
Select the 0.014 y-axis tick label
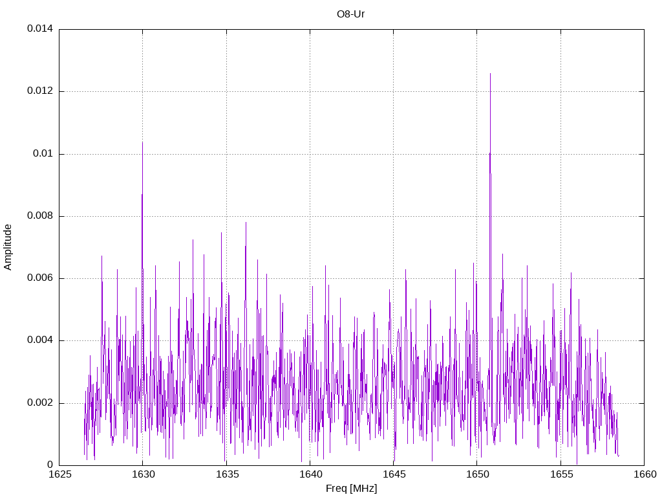point(39,29)
